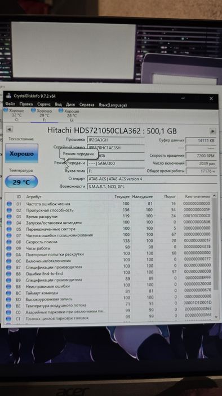
Task: Click status icon for attribute C1
Action: tap(8, 318)
